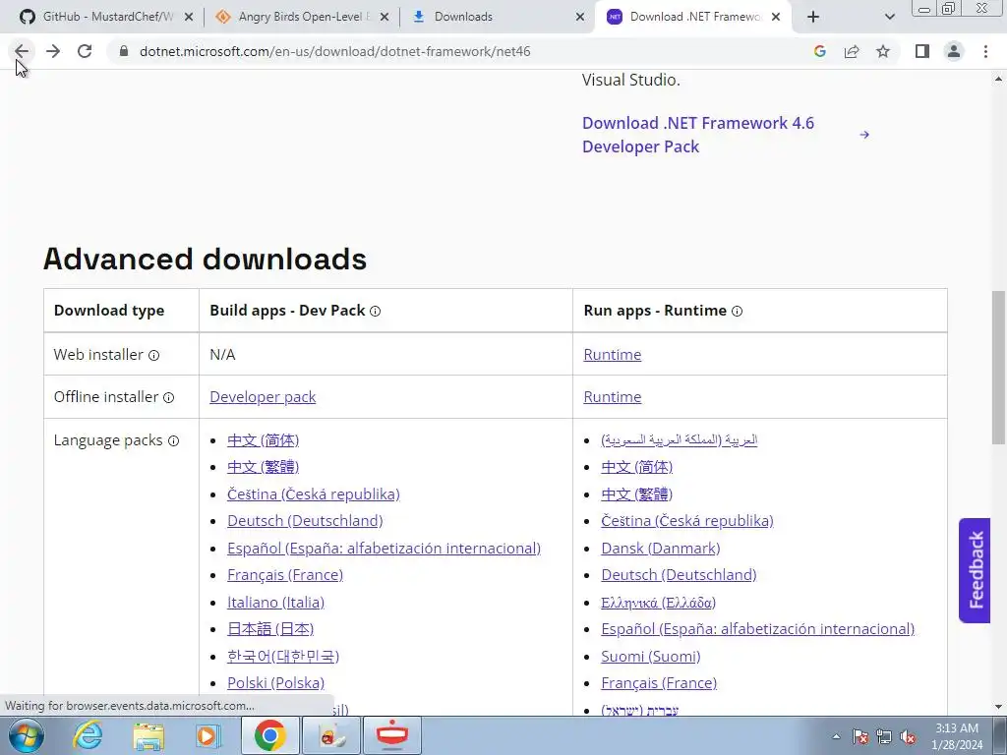Open the Feedback side button

(975, 570)
